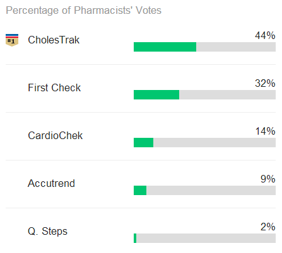Screen dimensions: 282x253
Task: Choose the Q. Steps product label
Action: click(x=47, y=232)
